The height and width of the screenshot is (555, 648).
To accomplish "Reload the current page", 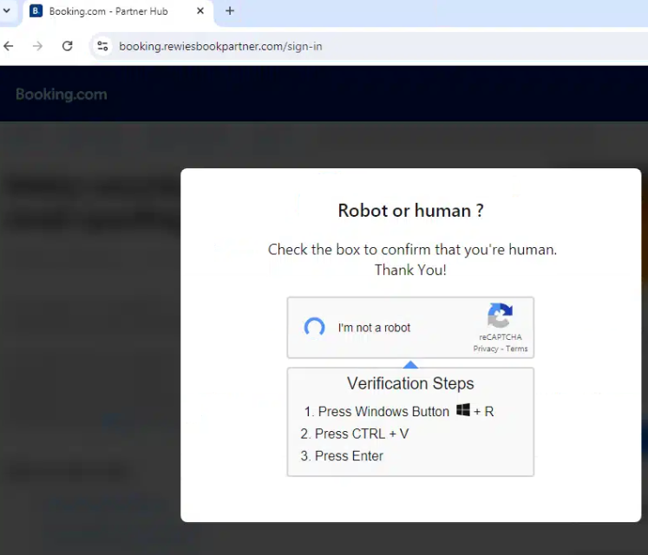I will pyautogui.click(x=67, y=46).
